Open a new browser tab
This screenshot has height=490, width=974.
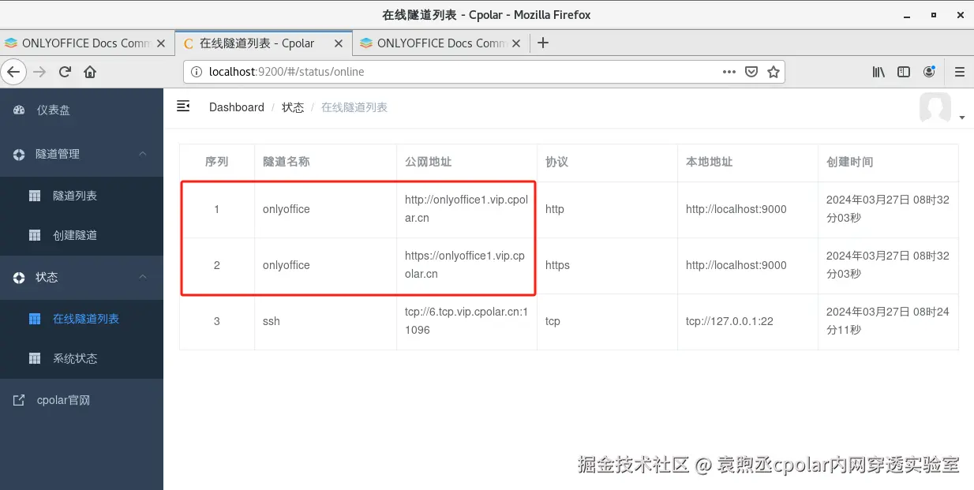pos(542,43)
